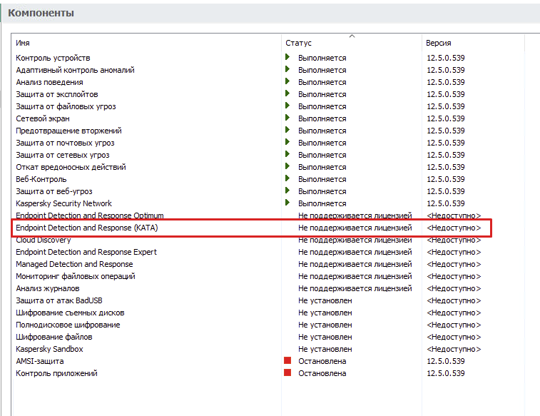Select the Защита от атак BadUSB component
540x416 pixels.
pyautogui.click(x=59, y=300)
